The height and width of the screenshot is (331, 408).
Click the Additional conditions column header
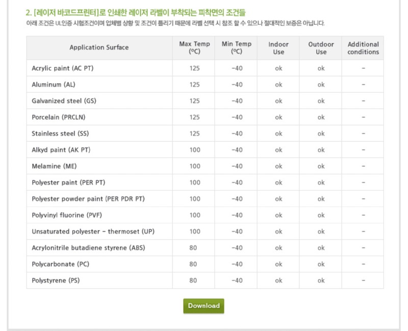[363, 48]
